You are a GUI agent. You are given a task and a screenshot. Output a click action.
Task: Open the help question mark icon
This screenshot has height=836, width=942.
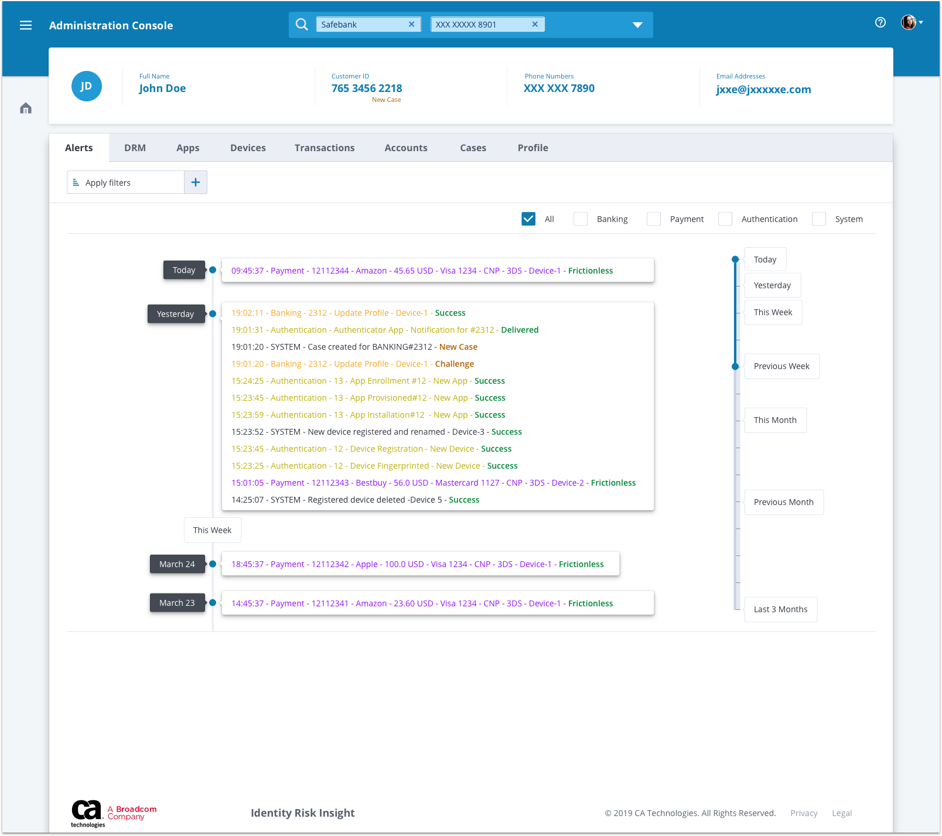(880, 22)
